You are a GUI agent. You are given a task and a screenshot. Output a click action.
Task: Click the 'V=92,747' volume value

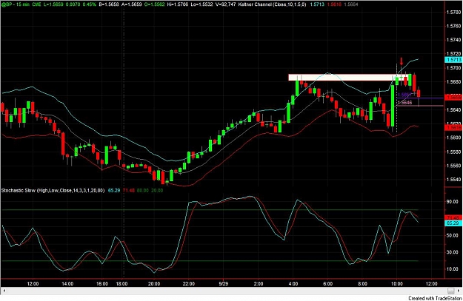click(225, 4)
